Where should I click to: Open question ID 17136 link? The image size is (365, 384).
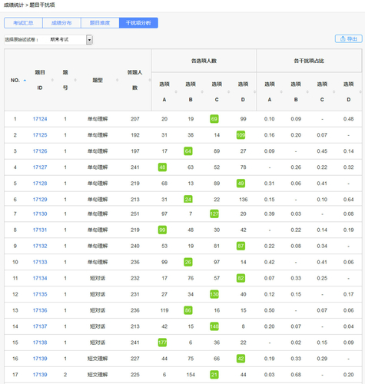40,310
